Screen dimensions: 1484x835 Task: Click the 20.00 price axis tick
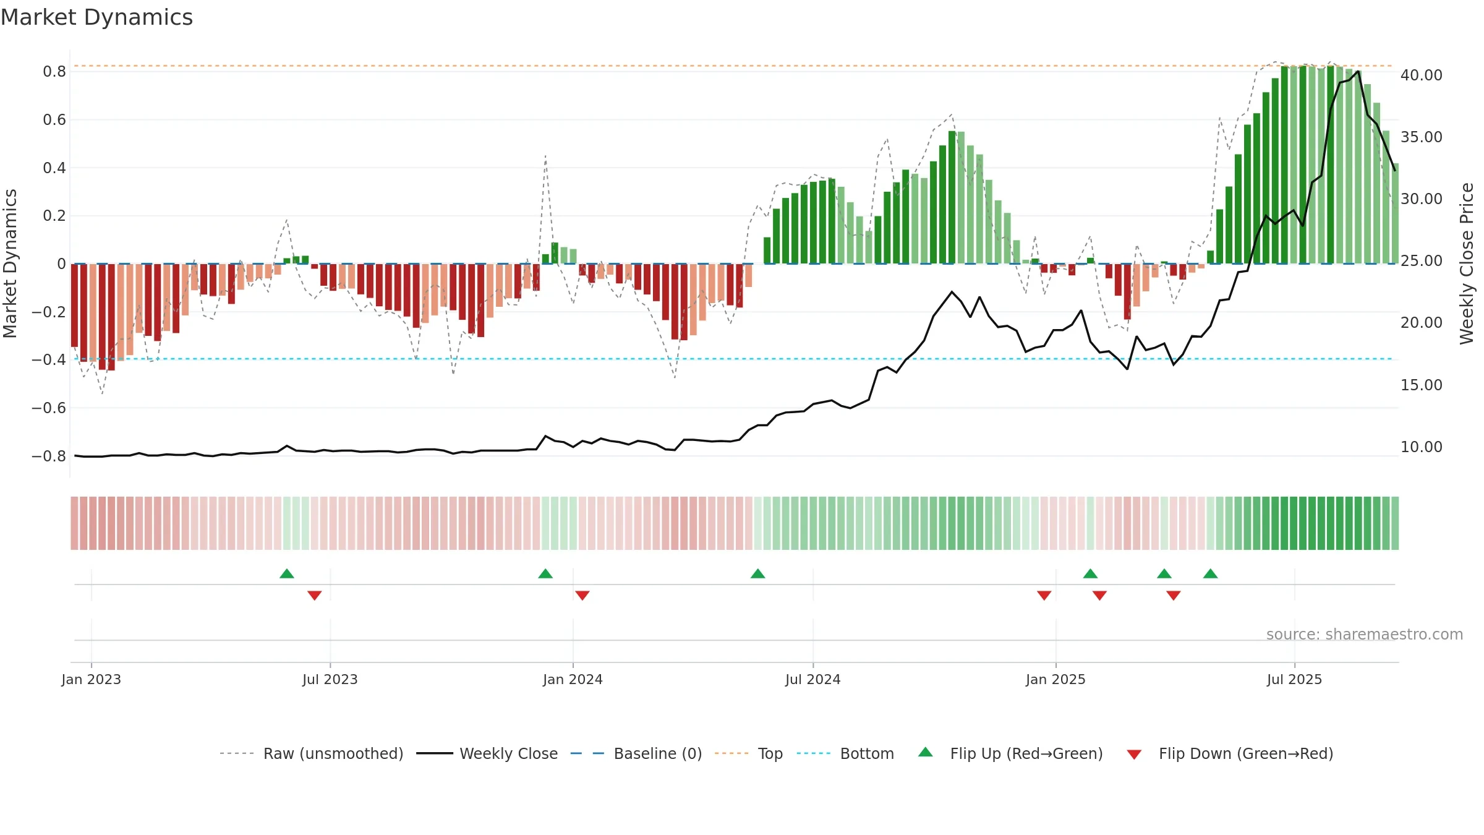click(x=1422, y=322)
